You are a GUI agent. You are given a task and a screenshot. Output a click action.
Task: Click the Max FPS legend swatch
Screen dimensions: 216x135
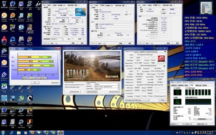[x=23, y=78]
